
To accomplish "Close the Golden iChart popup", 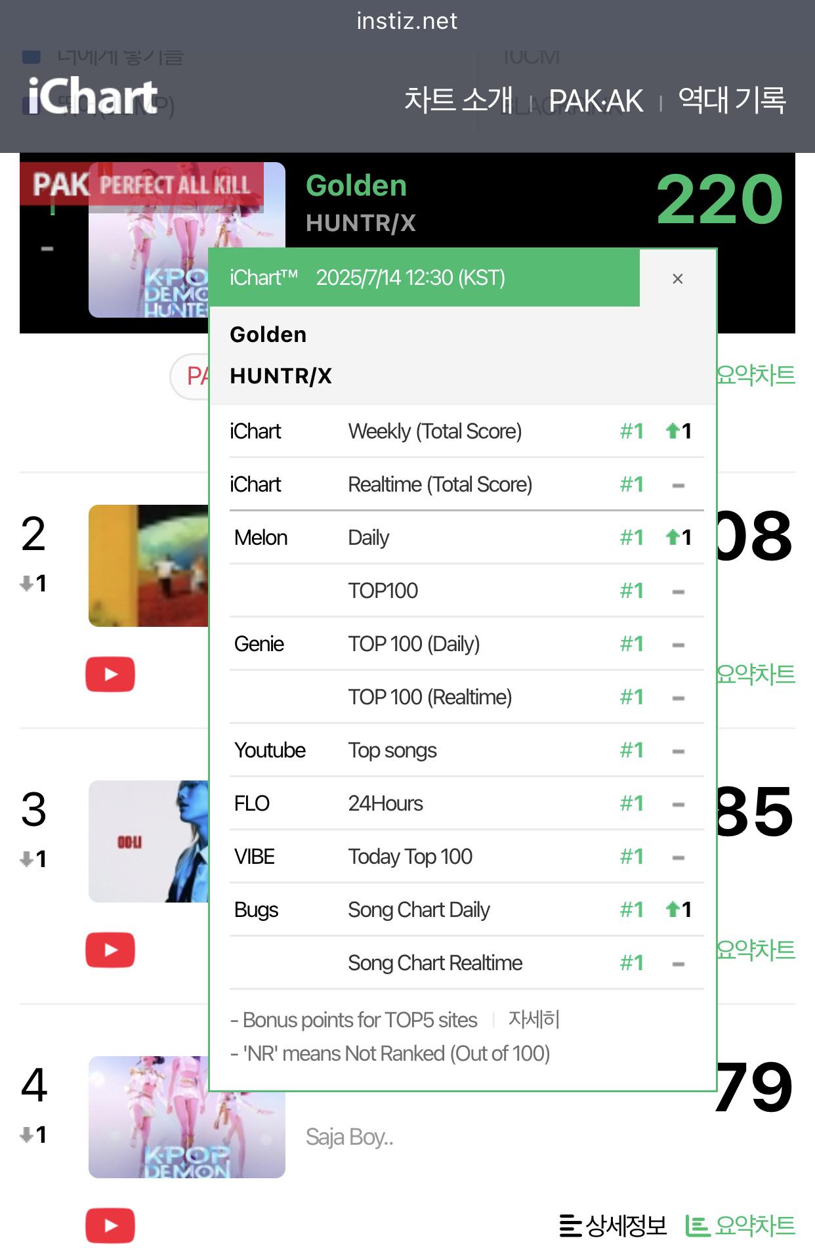I will coord(678,278).
